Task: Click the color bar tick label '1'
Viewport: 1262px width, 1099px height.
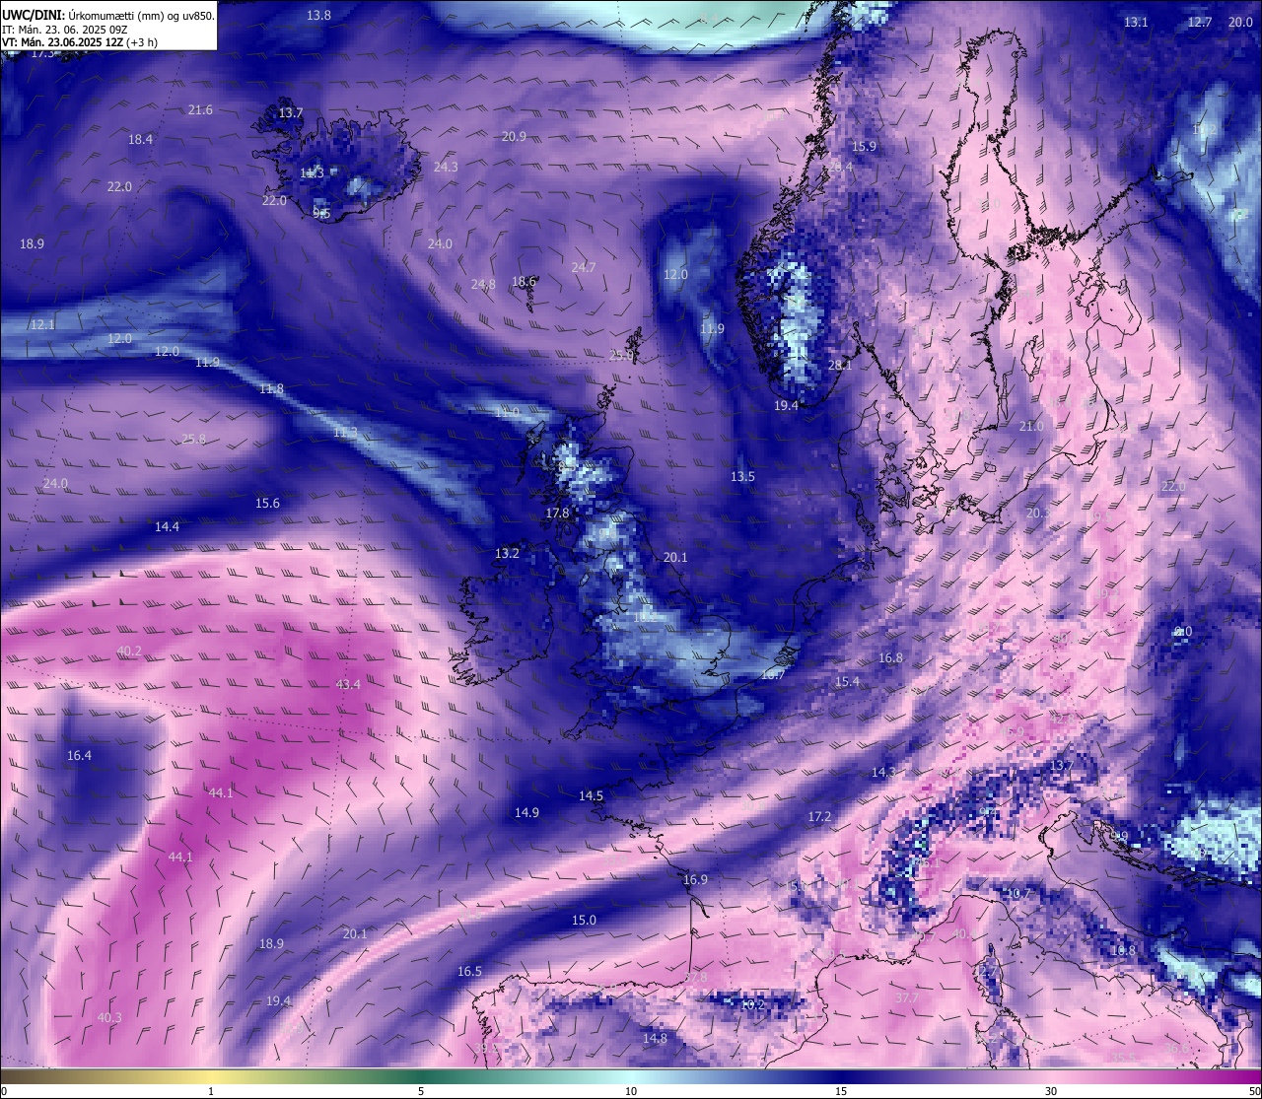Action: click(x=211, y=1091)
